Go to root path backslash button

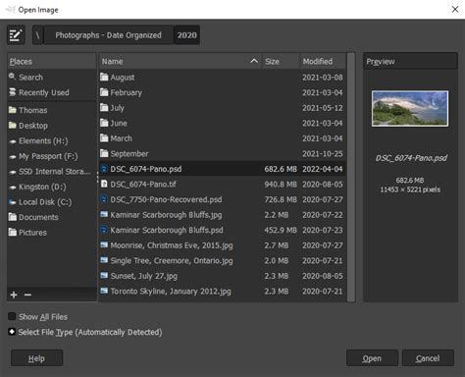37,34
